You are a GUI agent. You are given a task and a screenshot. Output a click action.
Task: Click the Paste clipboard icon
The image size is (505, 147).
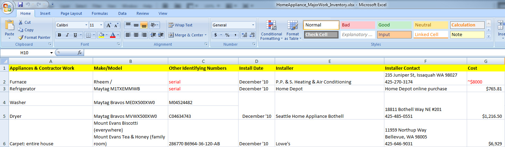click(10, 26)
